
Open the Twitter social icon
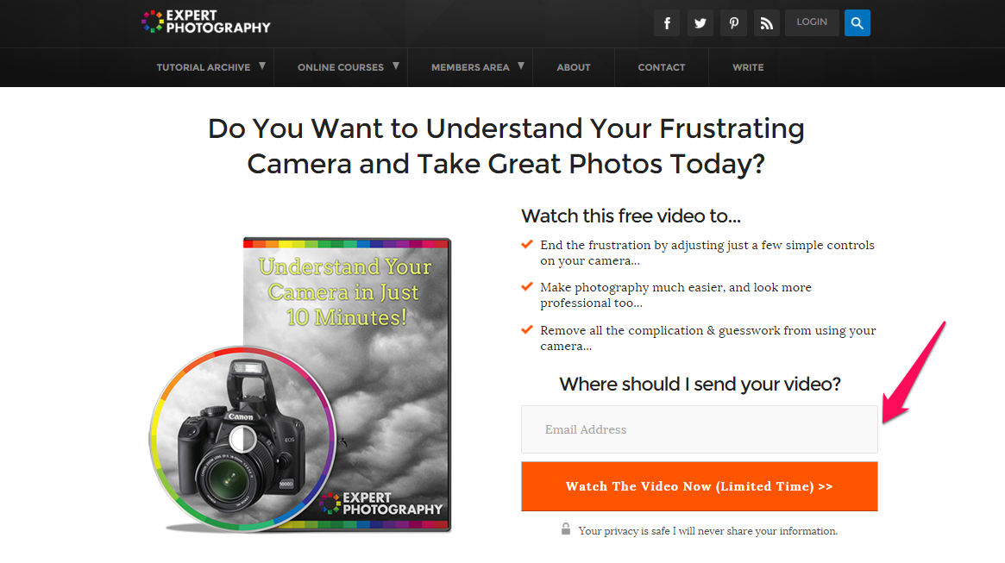click(700, 23)
